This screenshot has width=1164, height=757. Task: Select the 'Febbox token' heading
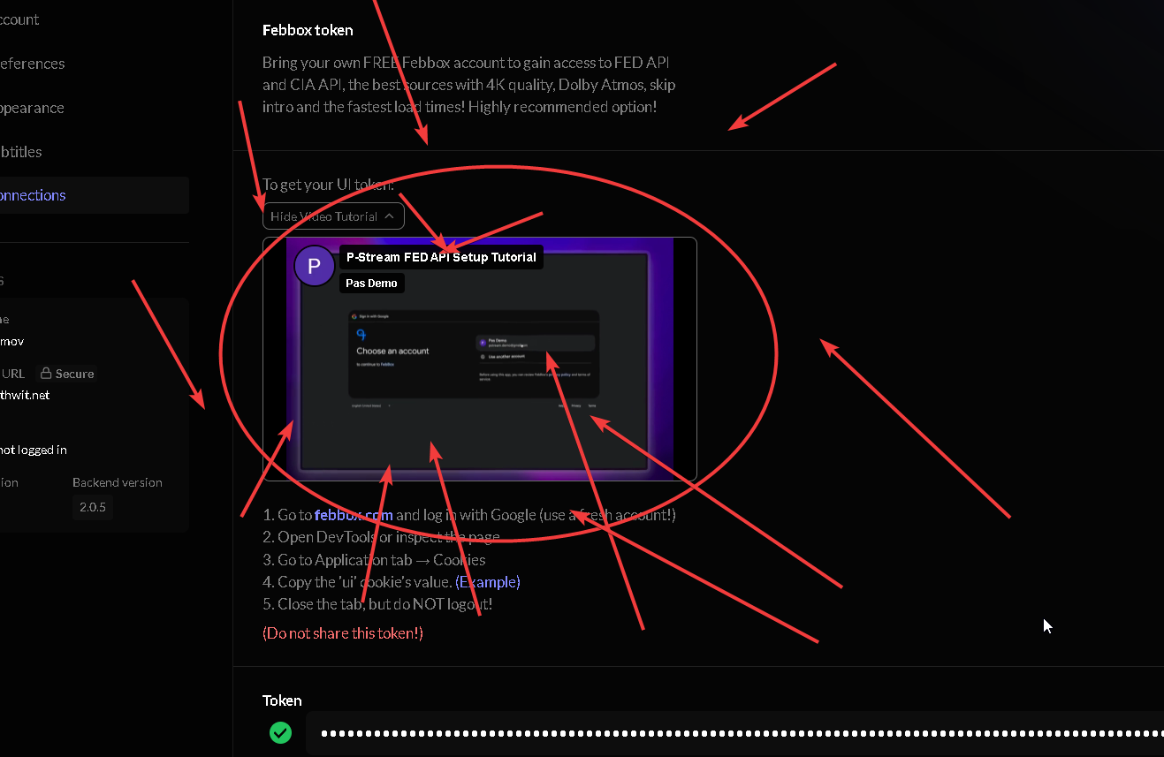click(308, 30)
